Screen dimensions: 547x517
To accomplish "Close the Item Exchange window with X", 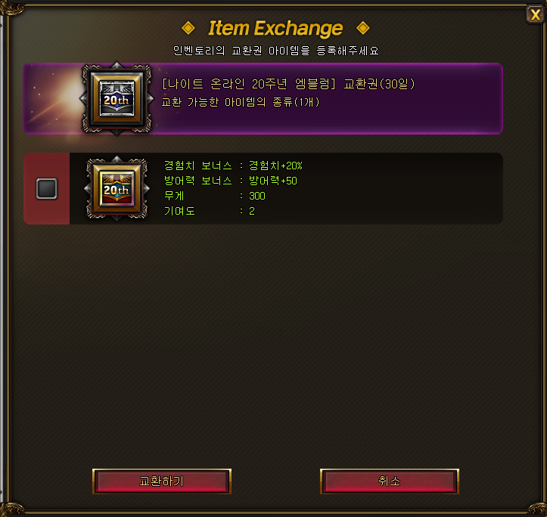I will tap(535, 15).
